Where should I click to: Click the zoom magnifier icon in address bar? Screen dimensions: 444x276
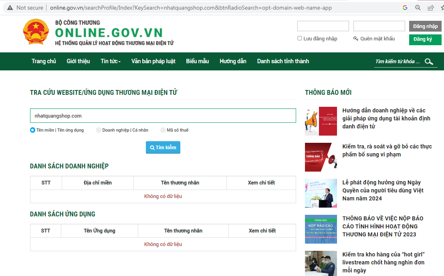coord(418,8)
